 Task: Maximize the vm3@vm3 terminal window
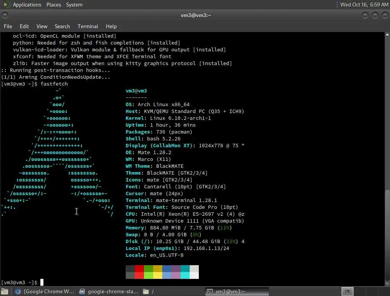coord(375,16)
